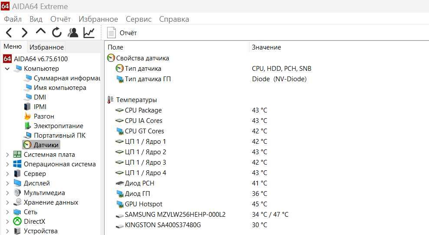
Task: Expand the Сеть node
Action: [7, 212]
